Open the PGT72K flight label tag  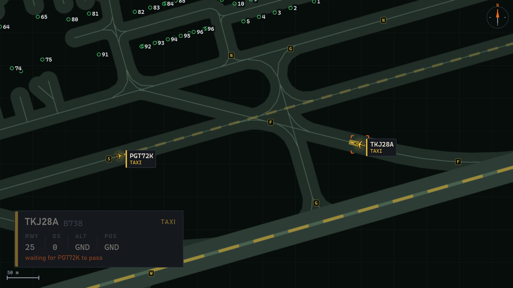pyautogui.click(x=141, y=159)
